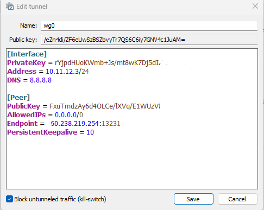Image resolution: width=264 pixels, height=210 pixels.
Task: Click the 'Name:' label
Action: 28,26
